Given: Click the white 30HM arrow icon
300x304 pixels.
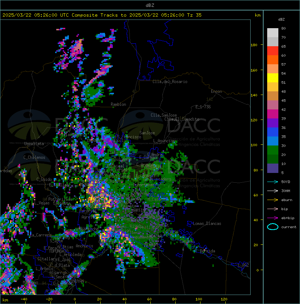Looking at the screenshot, I should 273,191.
